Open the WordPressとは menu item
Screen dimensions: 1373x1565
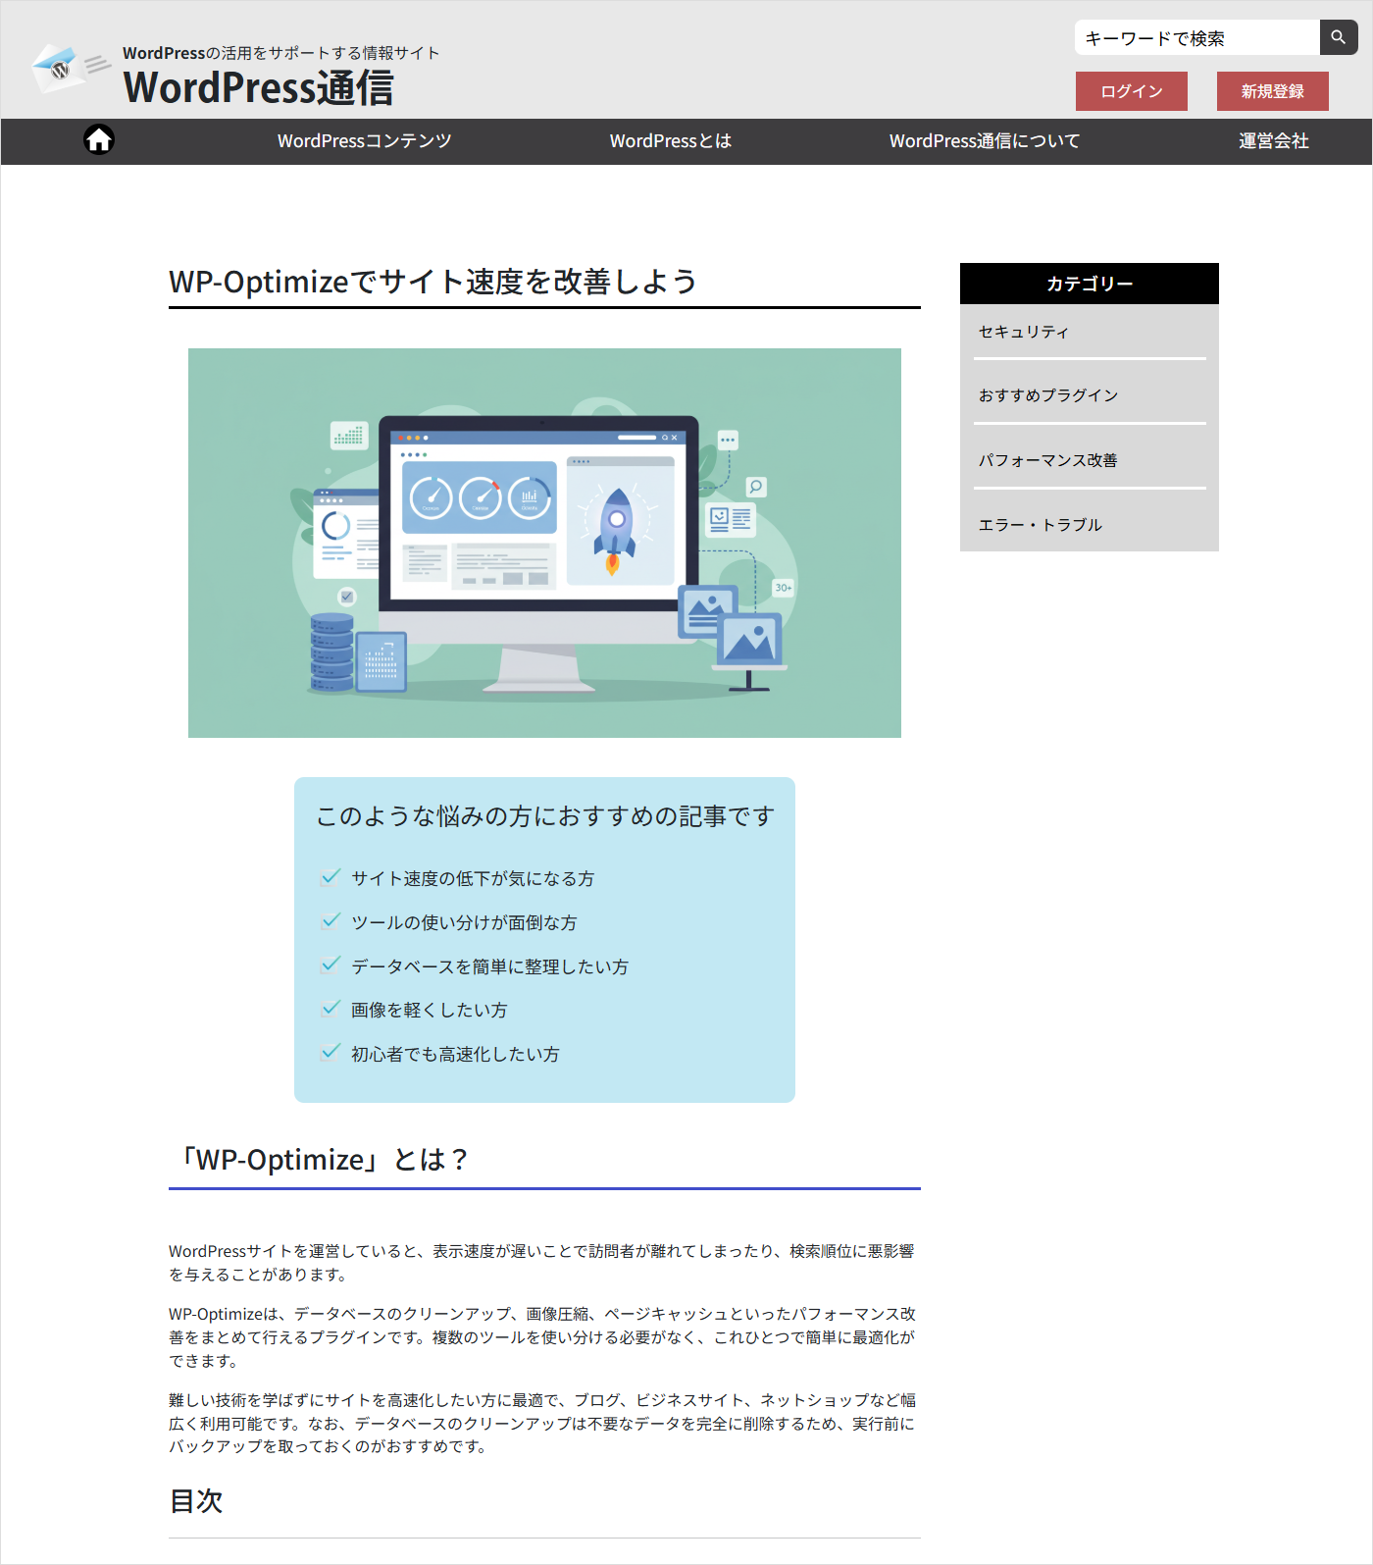pyautogui.click(x=670, y=141)
